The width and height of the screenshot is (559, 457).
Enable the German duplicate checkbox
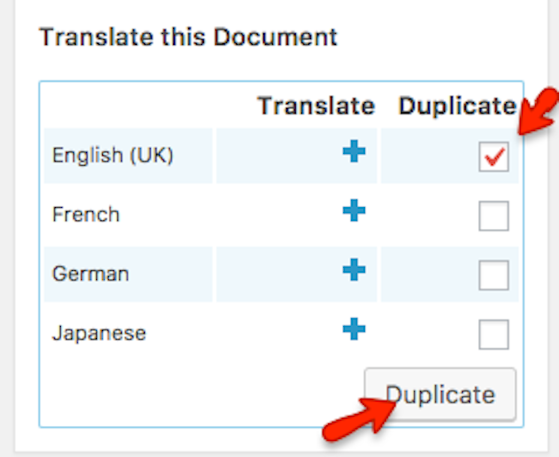click(493, 275)
